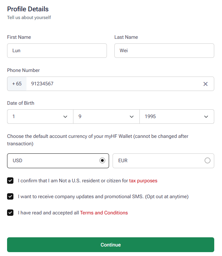The image size is (222, 256).
Task: Open the birth month dropdown showing 9
Action: point(106,117)
